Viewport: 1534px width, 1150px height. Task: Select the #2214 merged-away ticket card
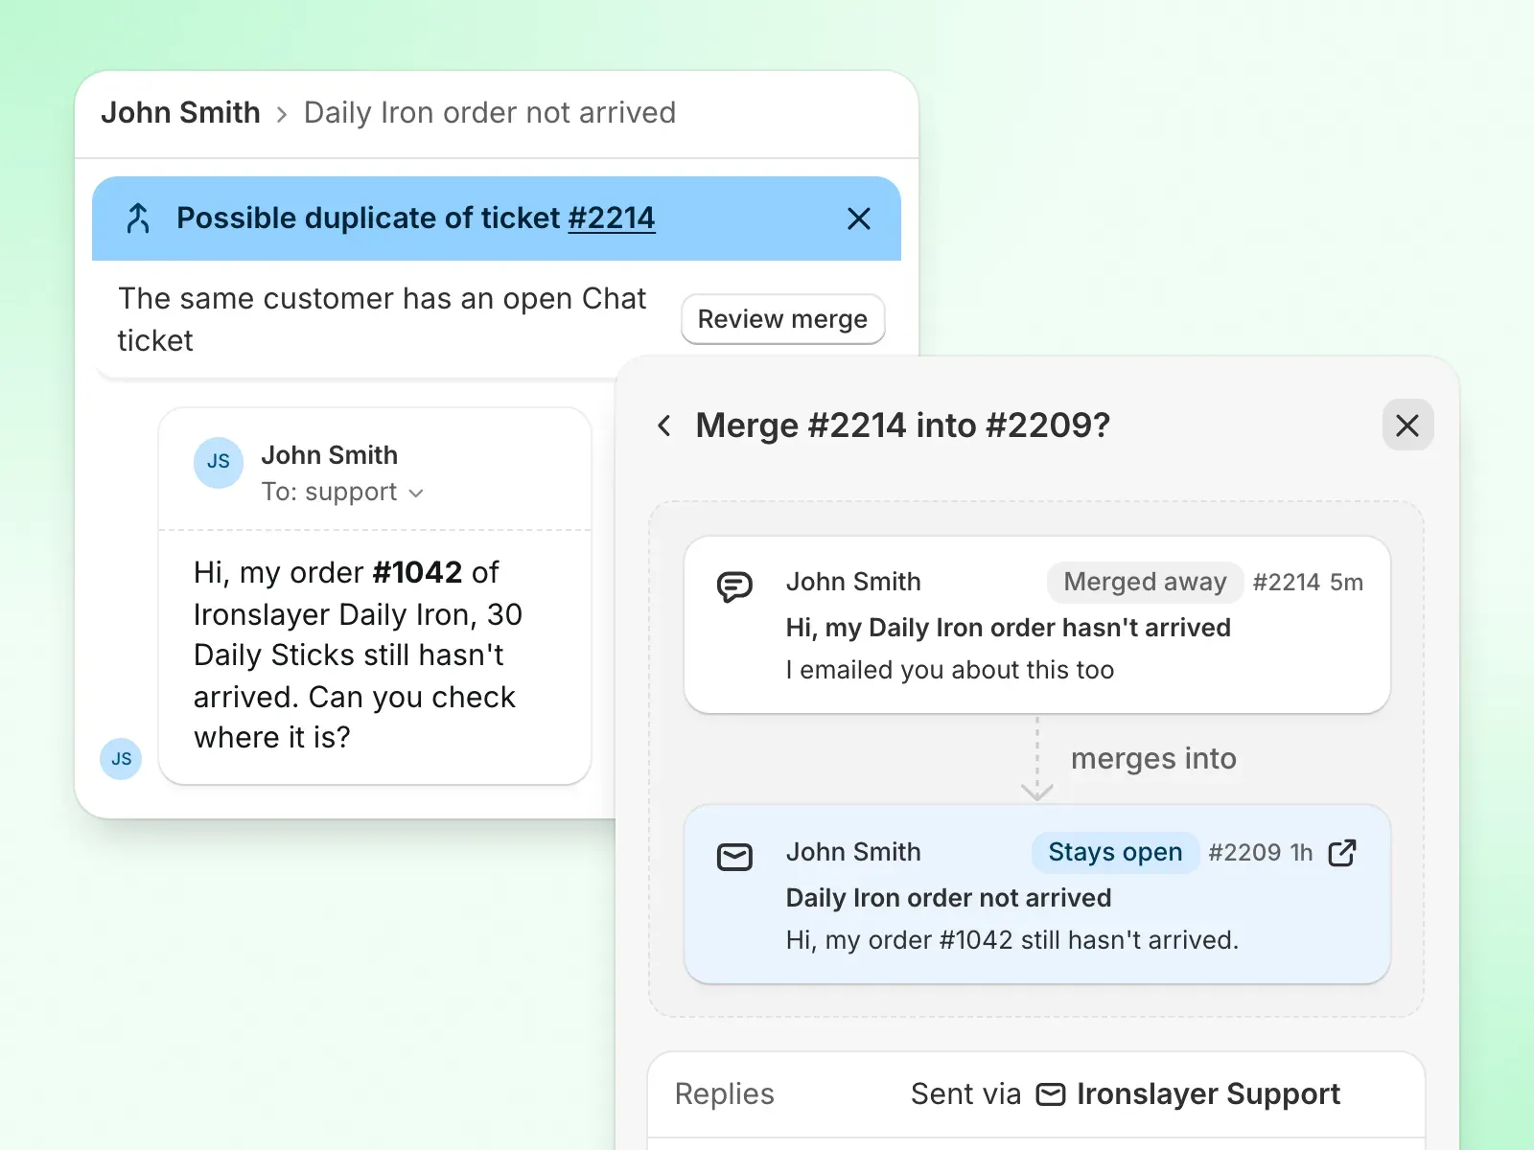(x=1037, y=625)
